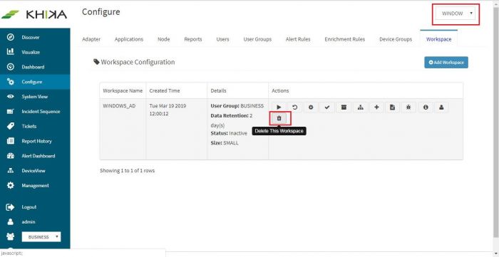Click the info circle action icon

[426, 107]
